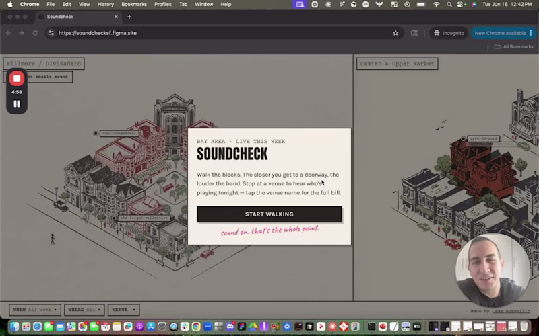Viewport: 539px width, 336px height.
Task: Click the Castro & Upper Market label
Action: [397, 63]
